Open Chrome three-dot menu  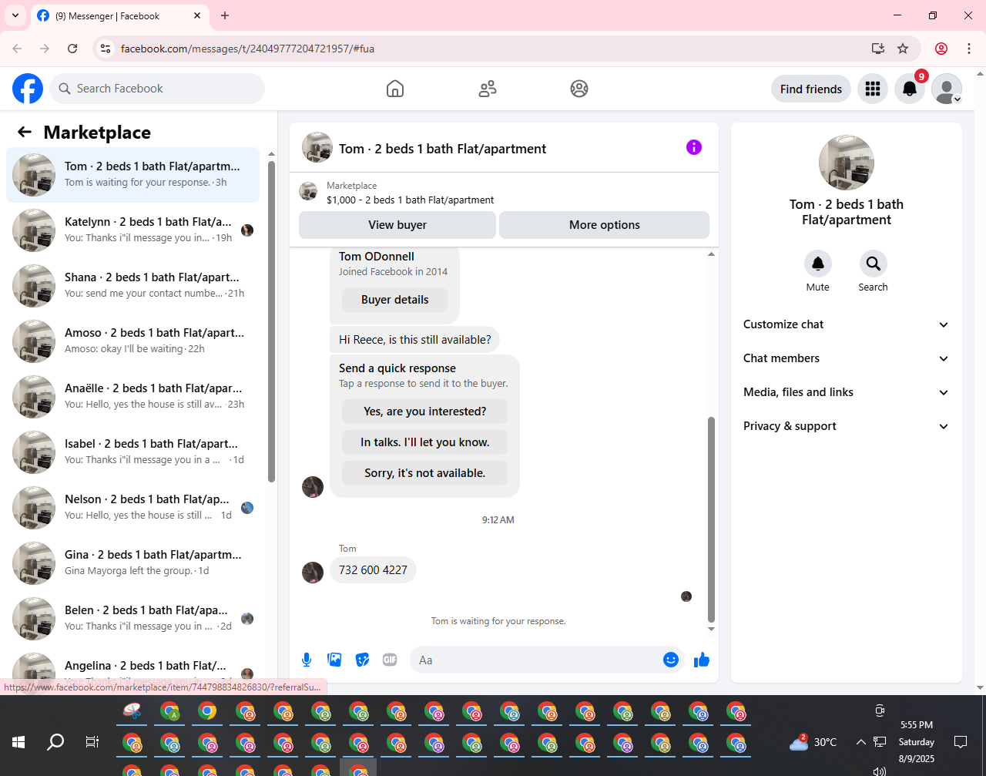[969, 49]
